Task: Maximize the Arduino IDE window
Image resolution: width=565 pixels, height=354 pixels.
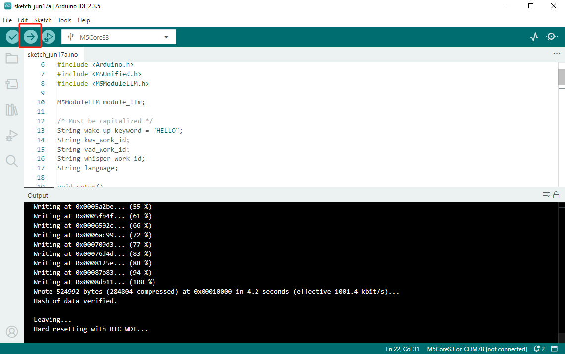Action: [531, 6]
